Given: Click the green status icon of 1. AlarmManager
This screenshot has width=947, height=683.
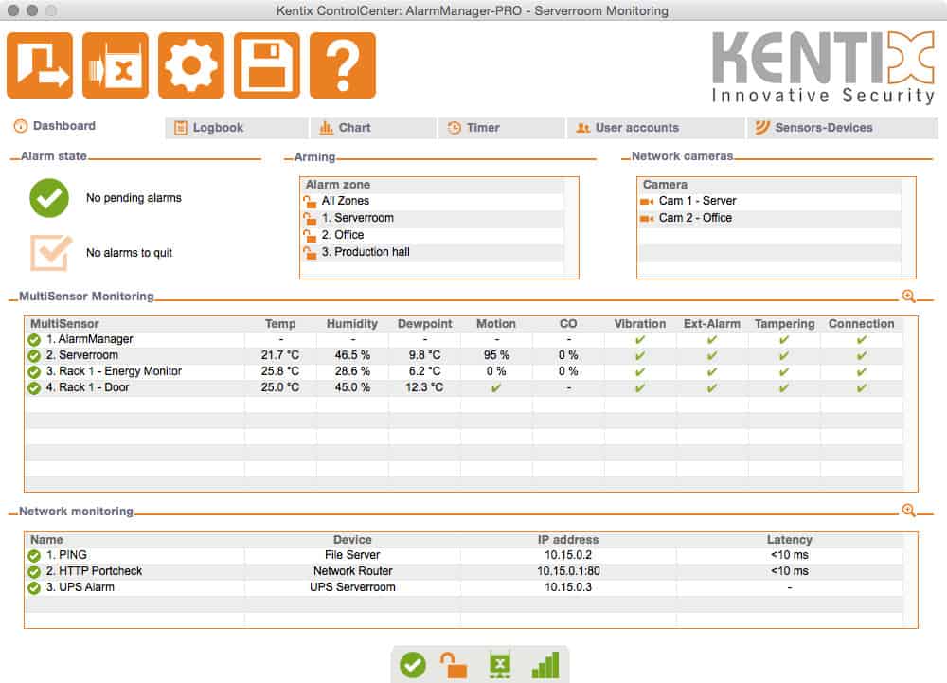Looking at the screenshot, I should click(x=34, y=340).
